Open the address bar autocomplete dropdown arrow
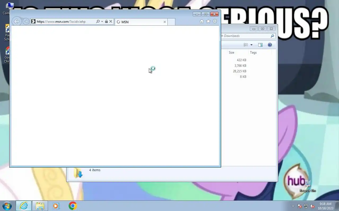Viewport: 339px width, 211px height. point(102,22)
